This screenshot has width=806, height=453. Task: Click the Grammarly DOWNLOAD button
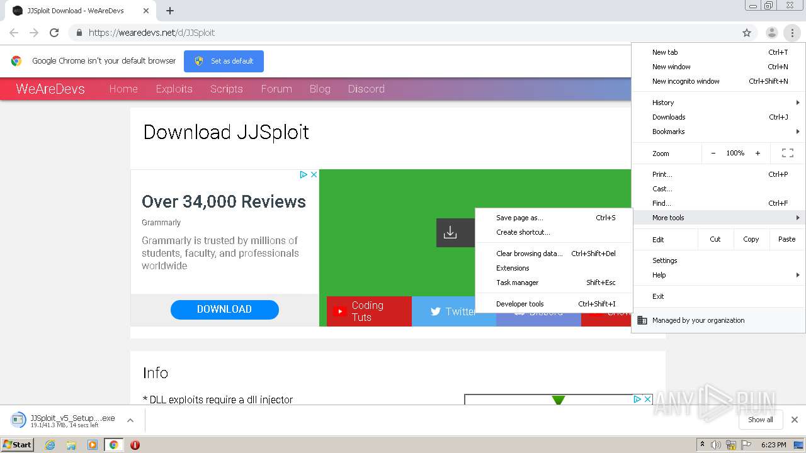(224, 310)
